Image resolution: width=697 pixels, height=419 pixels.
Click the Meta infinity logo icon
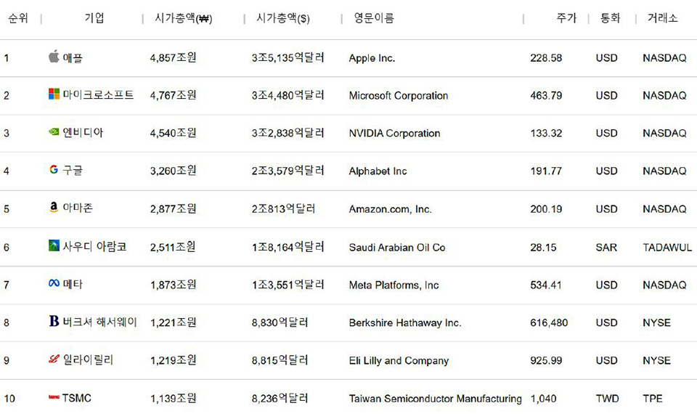tap(53, 285)
